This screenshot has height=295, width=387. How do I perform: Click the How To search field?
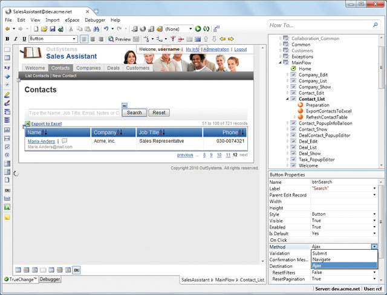point(320,25)
